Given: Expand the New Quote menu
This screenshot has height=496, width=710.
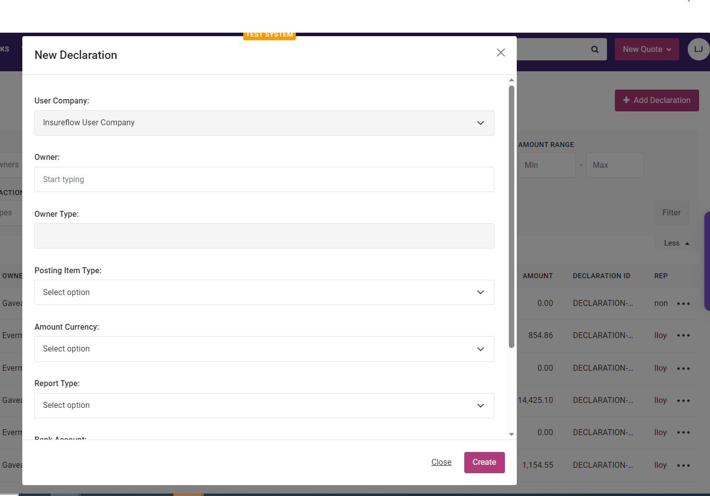Looking at the screenshot, I should point(647,50).
